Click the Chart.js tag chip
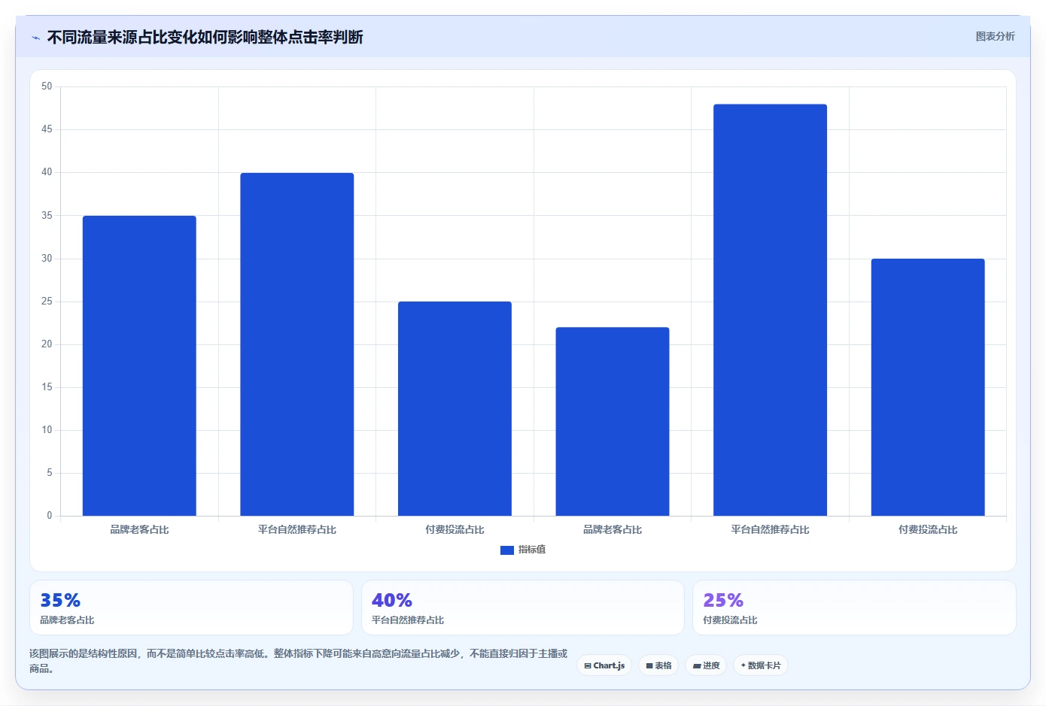 (604, 665)
